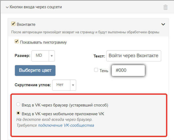
Task: Uncheck the Вконтакте checkbox
Action: 13,24
